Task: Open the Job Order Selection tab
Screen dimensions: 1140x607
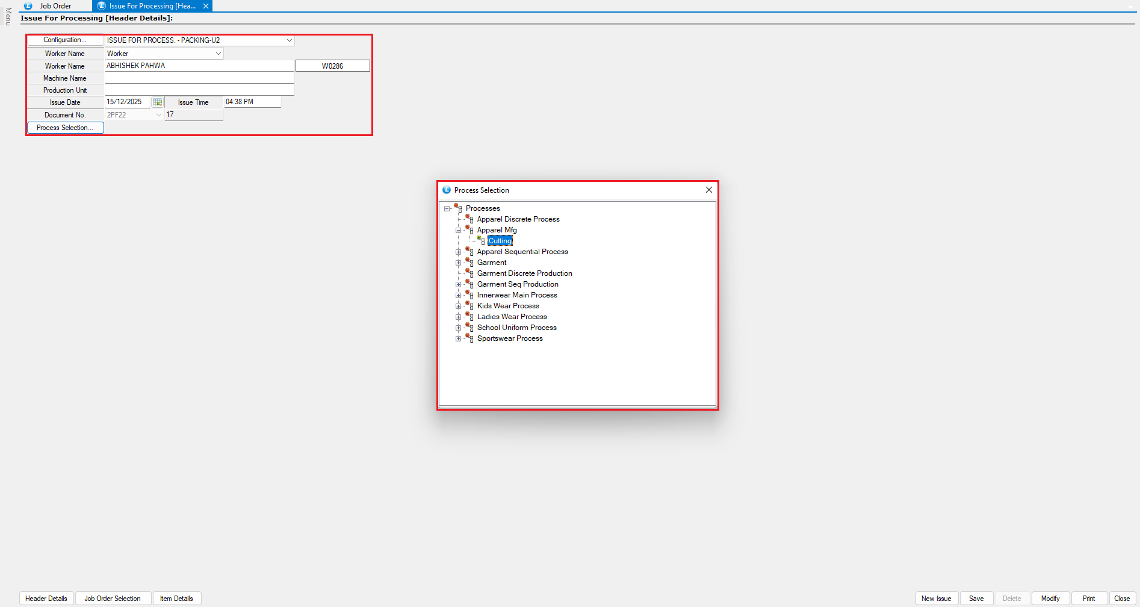Action: (x=113, y=599)
